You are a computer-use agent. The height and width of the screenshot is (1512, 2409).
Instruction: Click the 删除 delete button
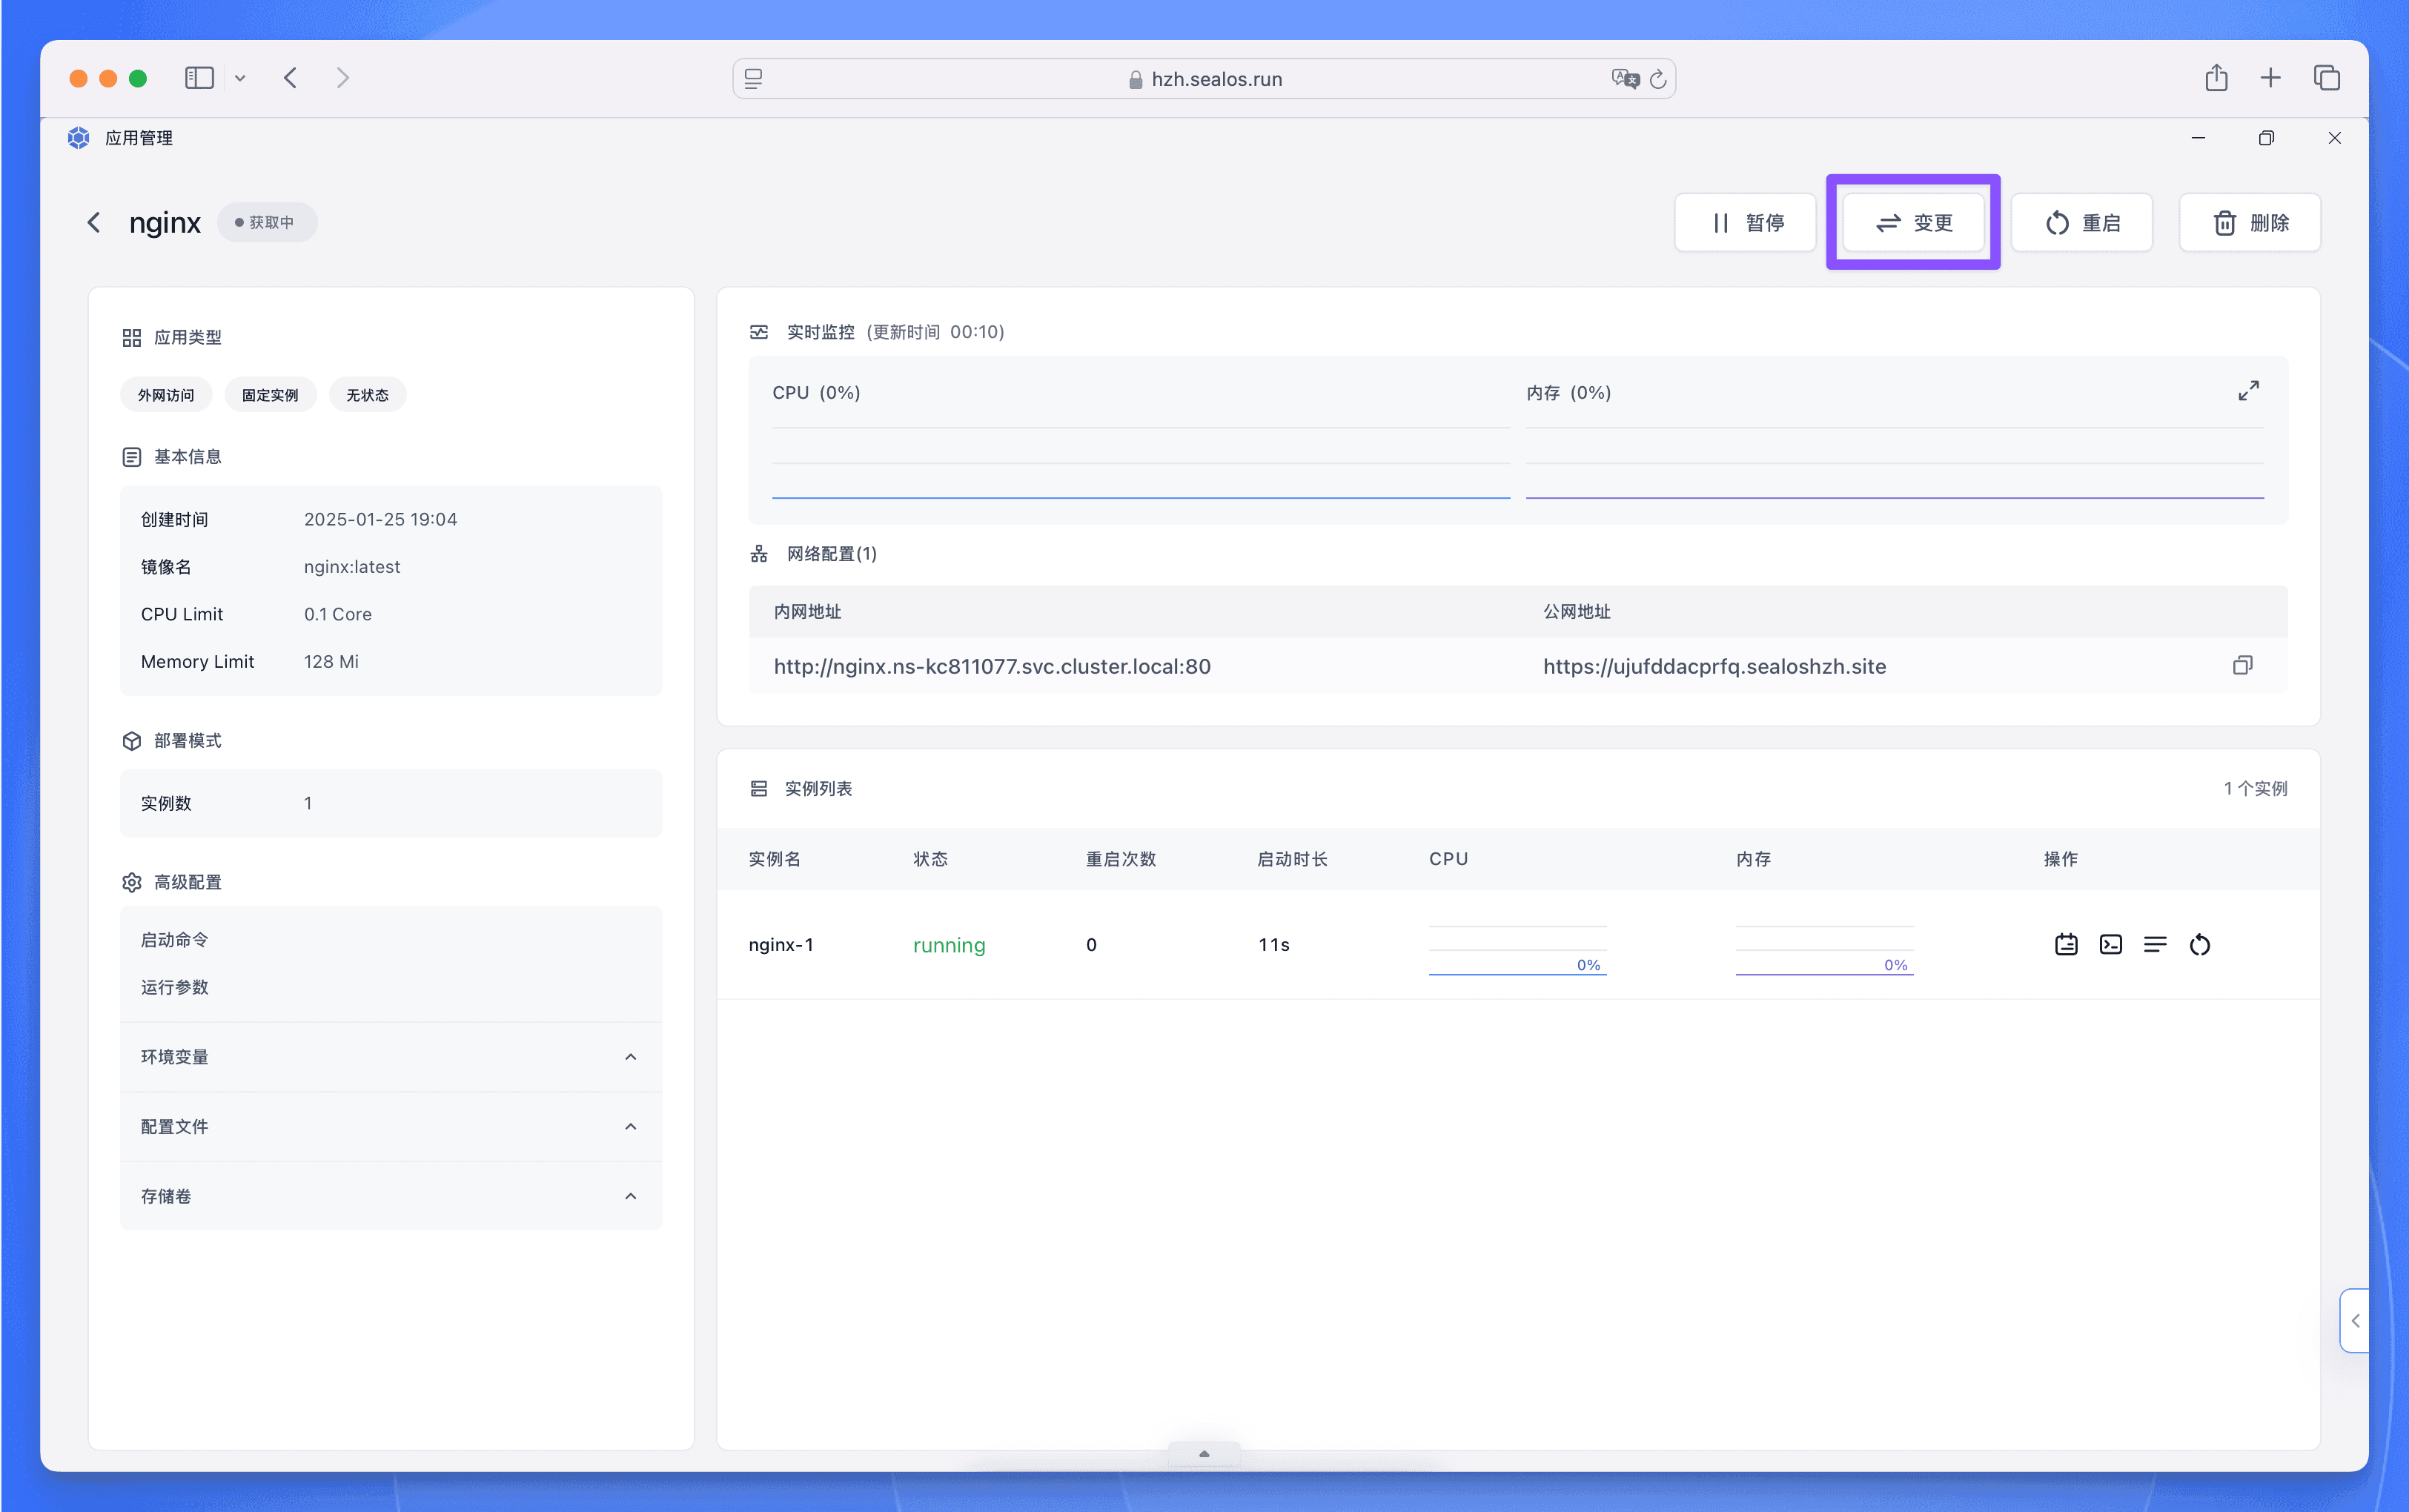(2250, 223)
